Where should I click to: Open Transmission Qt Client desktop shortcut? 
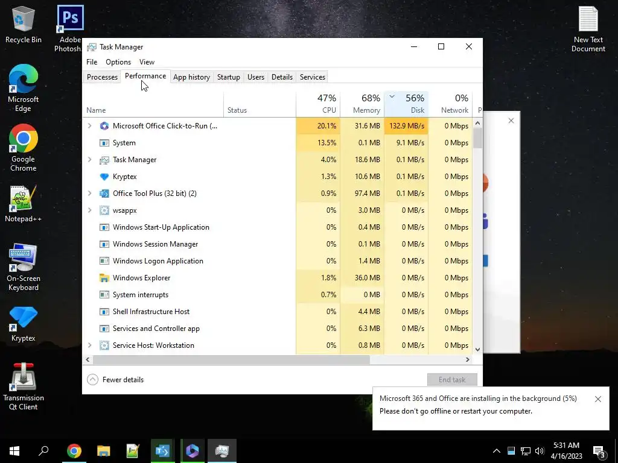point(24,386)
